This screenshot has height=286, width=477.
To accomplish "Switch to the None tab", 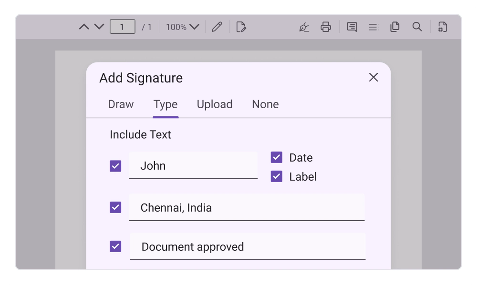I will click(265, 104).
